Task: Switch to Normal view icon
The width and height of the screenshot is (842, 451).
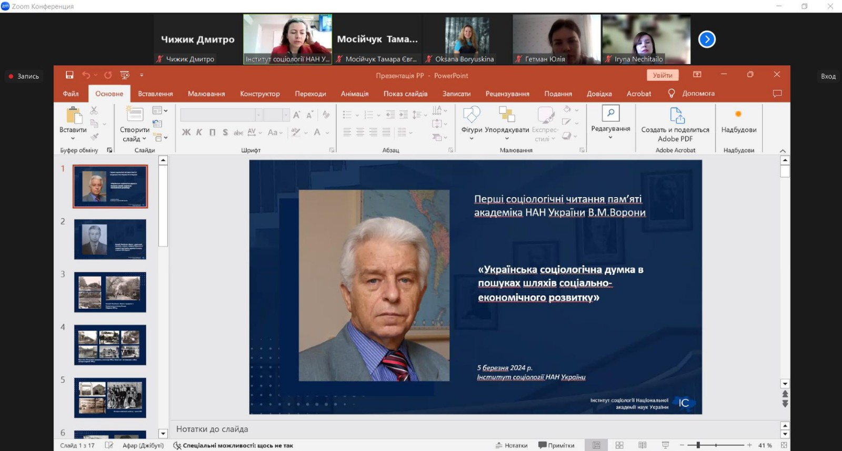Action: pyautogui.click(x=596, y=445)
